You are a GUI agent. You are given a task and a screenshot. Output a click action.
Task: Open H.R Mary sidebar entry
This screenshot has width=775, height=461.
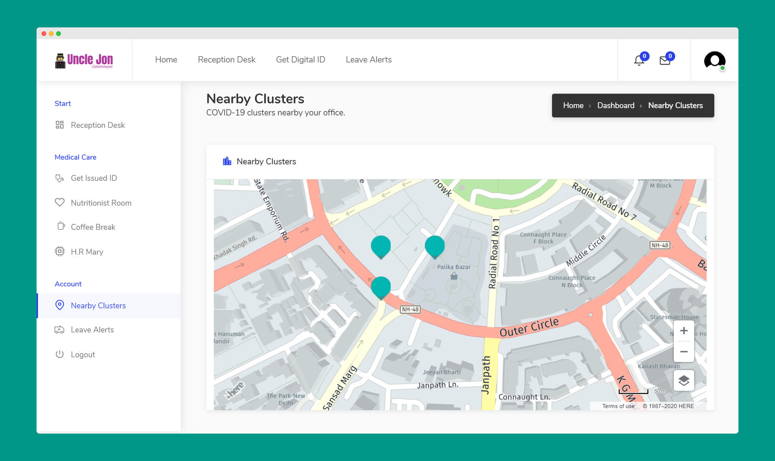pos(87,252)
